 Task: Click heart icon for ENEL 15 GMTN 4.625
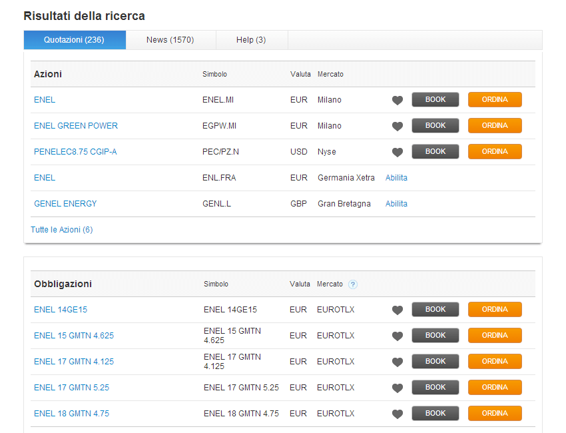[398, 336]
